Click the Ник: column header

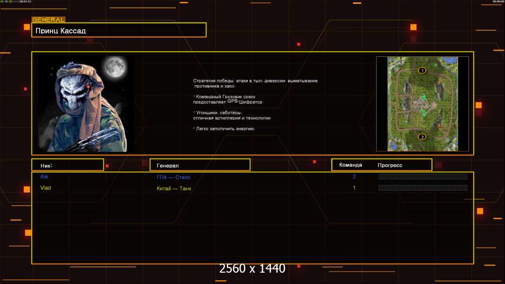68,165
